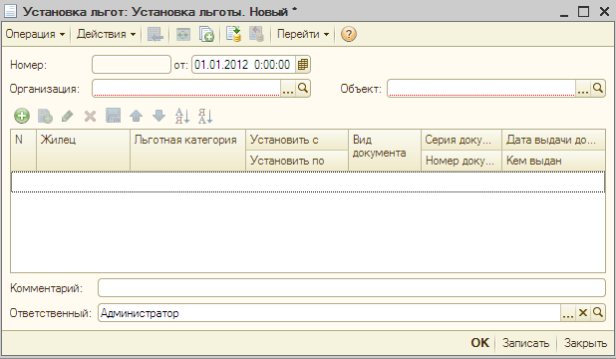Click the Кем выдан column header
616x359 pixels.
[x=553, y=161]
